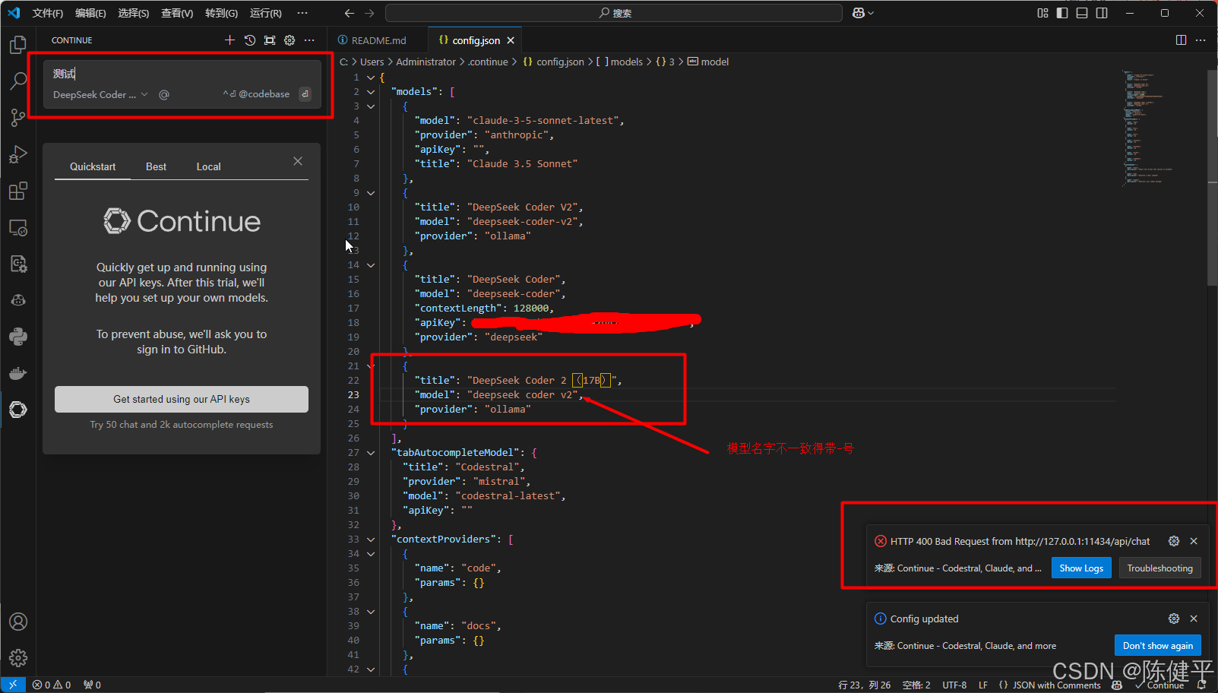
Task: Toggle the secondary side bar visibility
Action: tap(1102, 13)
